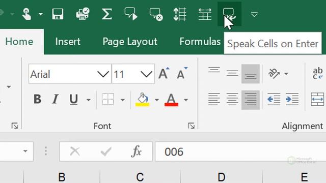This screenshot has height=183, width=326.
Task: Open the Name Box dropdown arrow
Action: click(x=25, y=151)
